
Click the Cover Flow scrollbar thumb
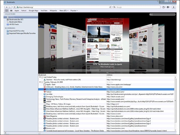[140, 70]
